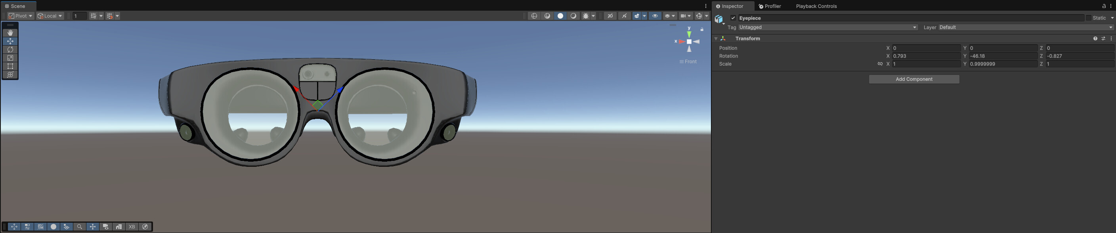Click the search magnifier in overlay bar
1116x233 pixels.
point(80,227)
